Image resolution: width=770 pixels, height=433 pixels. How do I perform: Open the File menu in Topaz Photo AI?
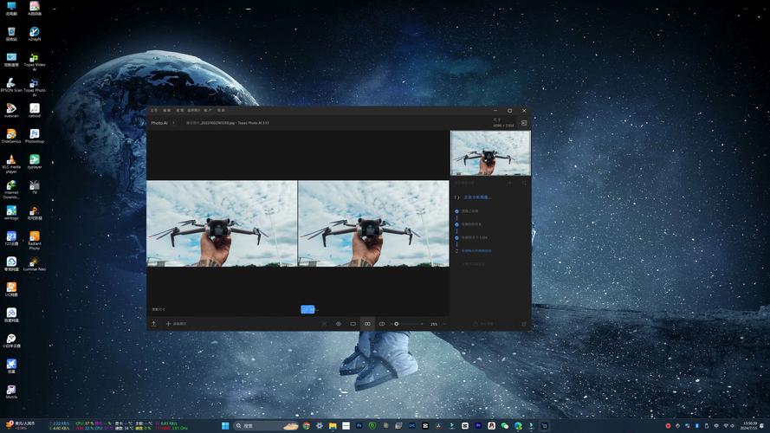(x=154, y=111)
